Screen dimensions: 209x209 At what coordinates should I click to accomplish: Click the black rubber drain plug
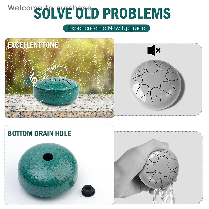point(88,190)
